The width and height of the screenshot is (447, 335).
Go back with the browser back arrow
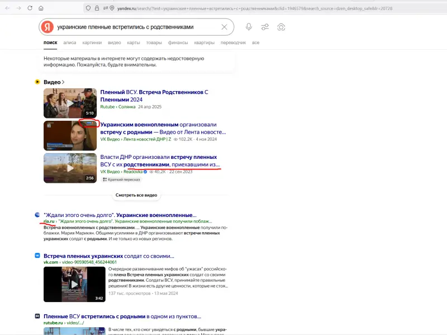[x=7, y=8]
